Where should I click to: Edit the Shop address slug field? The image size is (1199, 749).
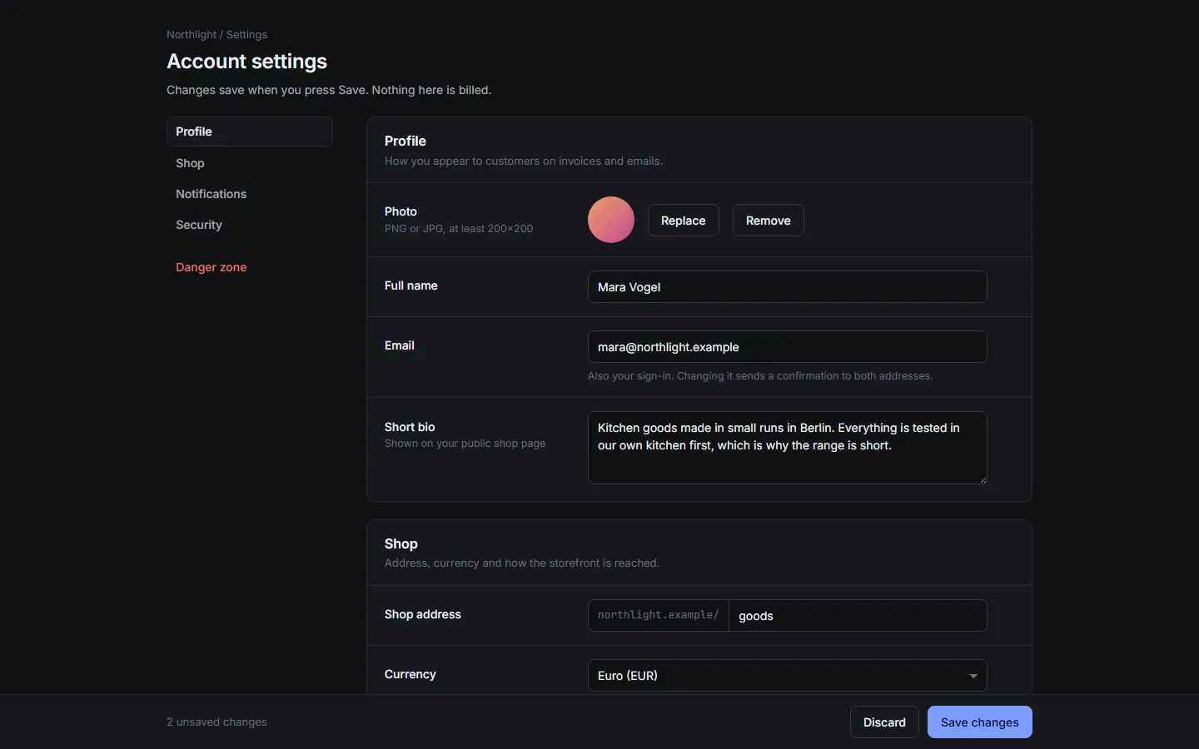pos(858,616)
